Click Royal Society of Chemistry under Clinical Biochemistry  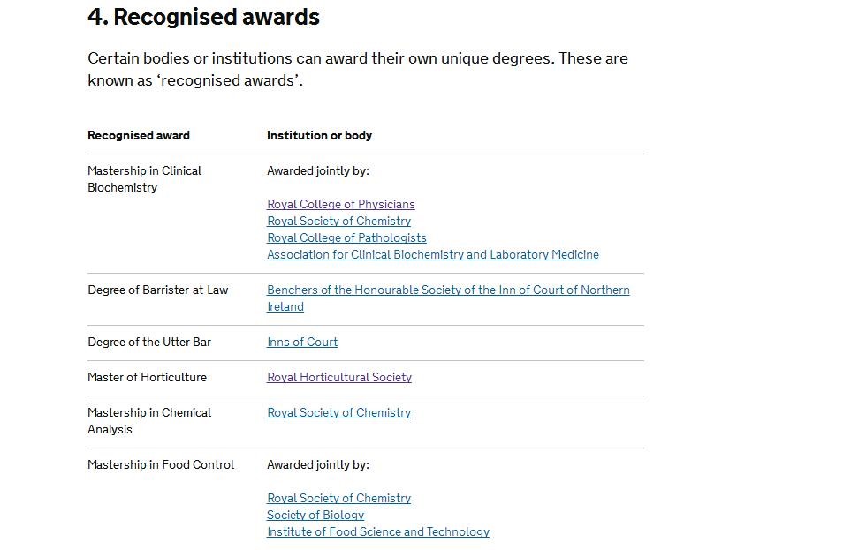pyautogui.click(x=338, y=221)
